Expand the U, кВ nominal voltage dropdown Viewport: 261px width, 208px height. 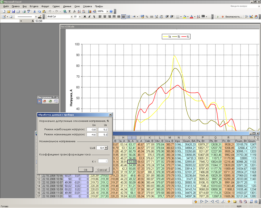click(106, 148)
